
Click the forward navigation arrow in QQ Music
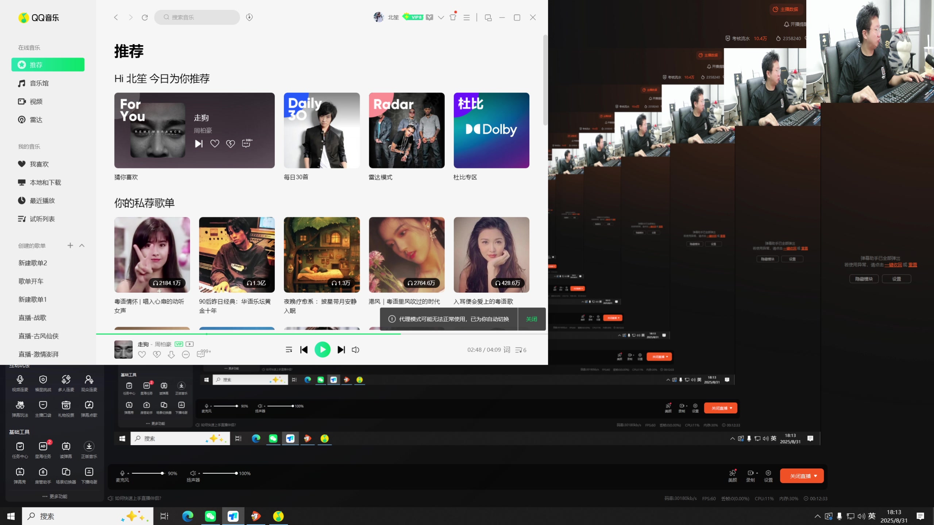[131, 17]
